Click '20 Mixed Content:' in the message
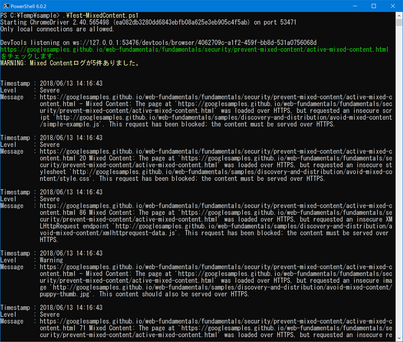The image size is (403, 342). pyautogui.click(x=107, y=158)
